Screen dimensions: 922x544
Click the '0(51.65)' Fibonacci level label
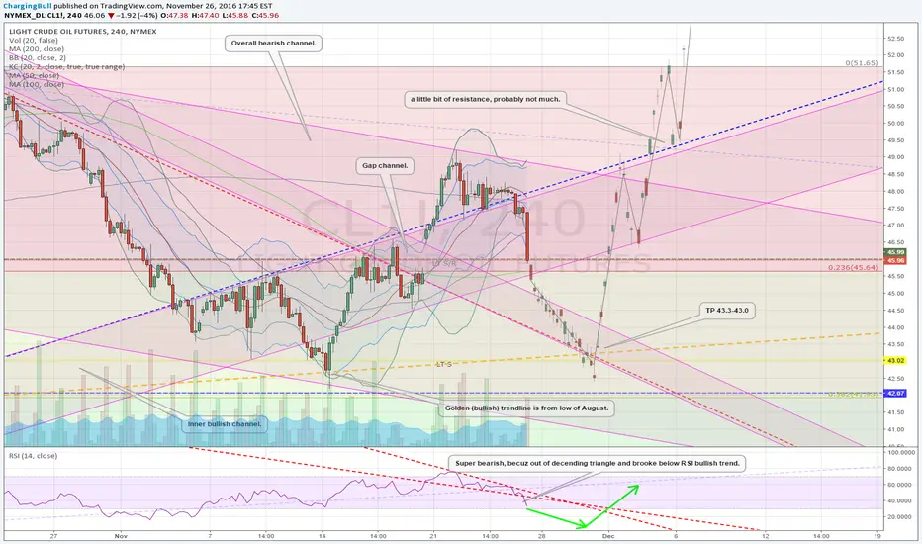coord(862,63)
